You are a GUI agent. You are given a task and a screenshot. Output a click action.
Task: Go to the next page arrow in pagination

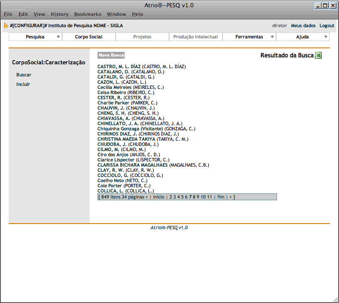click(x=231, y=197)
